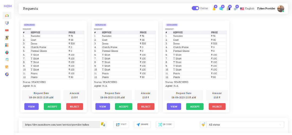
Task: Click the gears settings icon in header
Action: (235, 9)
